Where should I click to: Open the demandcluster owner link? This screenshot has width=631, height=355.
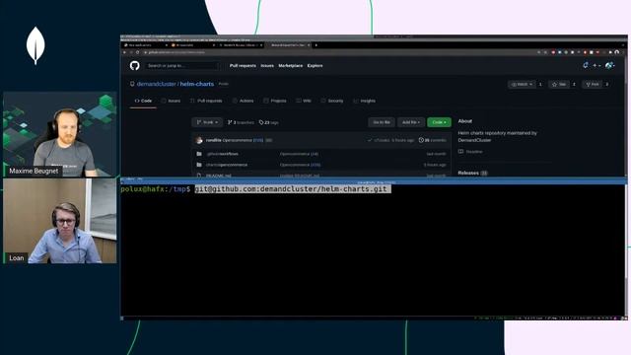click(157, 84)
